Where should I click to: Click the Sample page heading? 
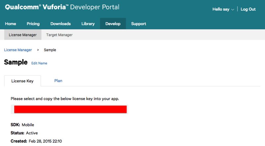pyautogui.click(x=16, y=62)
